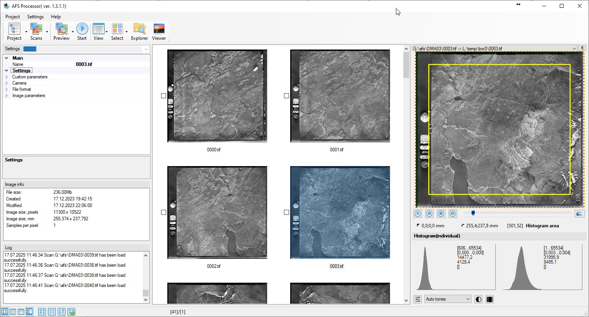Viewport: 589px width, 317px height.
Task: Click Log panel scroll down arrow
Action: (x=146, y=300)
